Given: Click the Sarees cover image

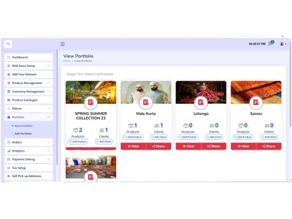Looking at the screenshot, I should [256, 92].
